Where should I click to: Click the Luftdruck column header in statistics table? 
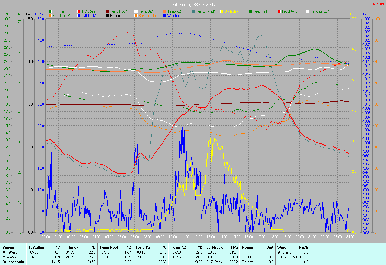[214, 247]
